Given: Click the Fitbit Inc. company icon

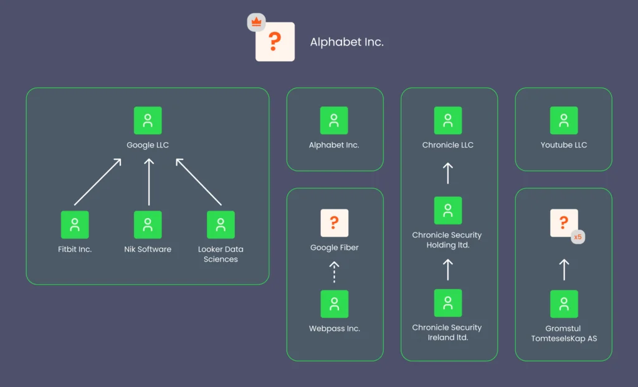Looking at the screenshot, I should coord(75,224).
